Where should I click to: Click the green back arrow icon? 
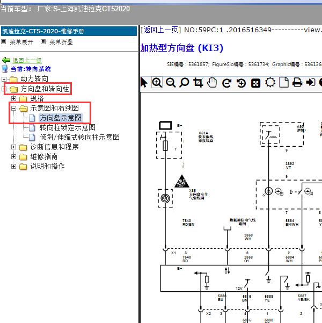[x=6, y=60]
